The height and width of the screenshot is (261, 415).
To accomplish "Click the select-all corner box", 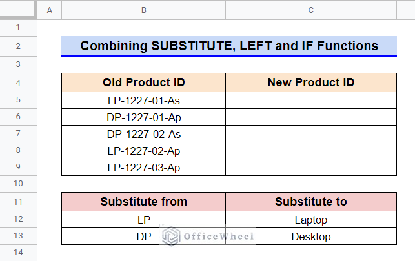I will tap(17, 10).
